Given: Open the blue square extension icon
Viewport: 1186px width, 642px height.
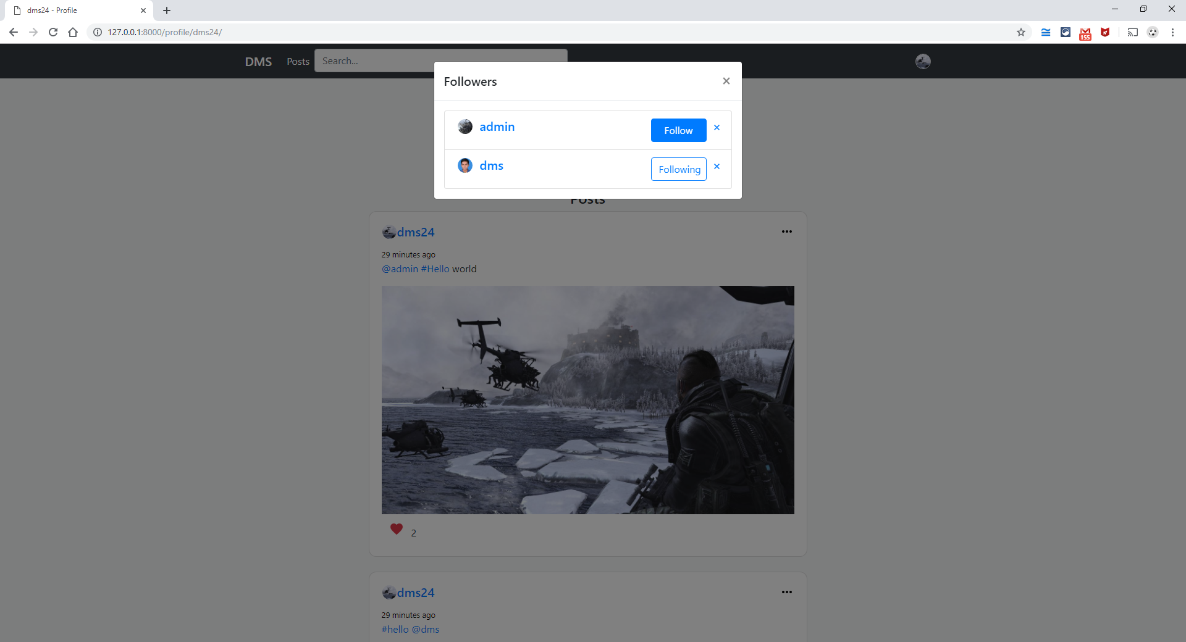Looking at the screenshot, I should (1066, 32).
